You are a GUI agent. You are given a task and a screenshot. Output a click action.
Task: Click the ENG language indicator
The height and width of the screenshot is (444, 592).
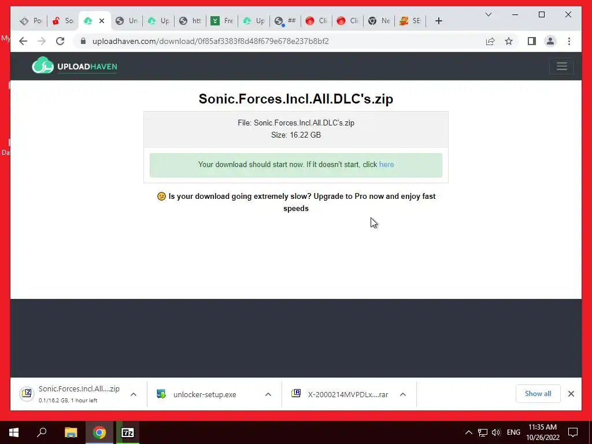(x=513, y=432)
